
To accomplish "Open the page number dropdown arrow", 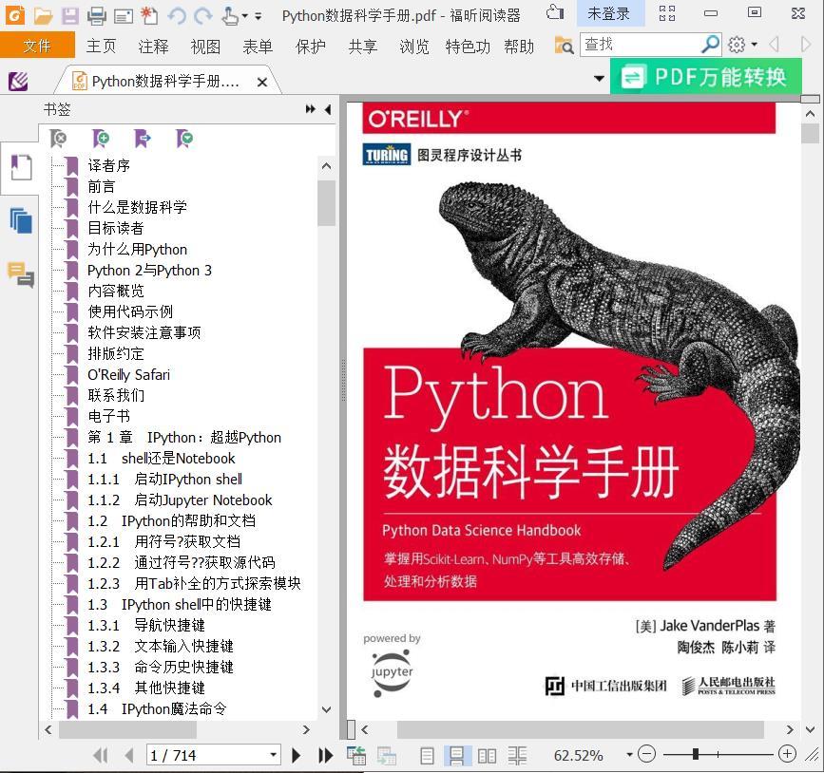I will (274, 755).
